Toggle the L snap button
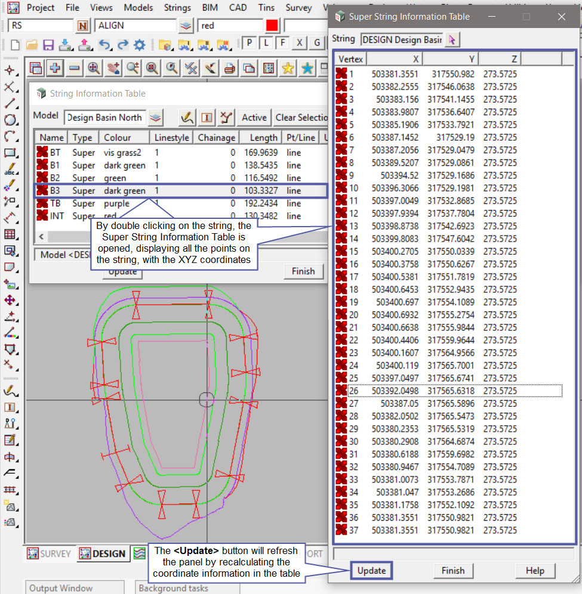This screenshot has height=594, width=582. point(266,43)
